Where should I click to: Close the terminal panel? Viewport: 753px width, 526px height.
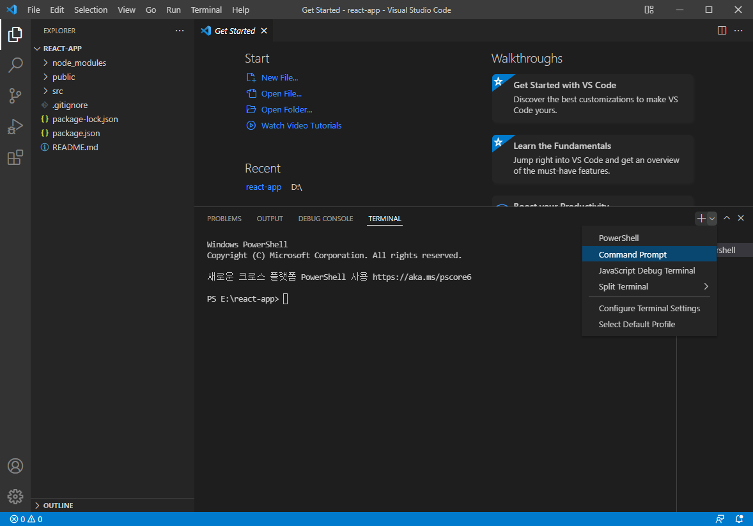coord(740,218)
